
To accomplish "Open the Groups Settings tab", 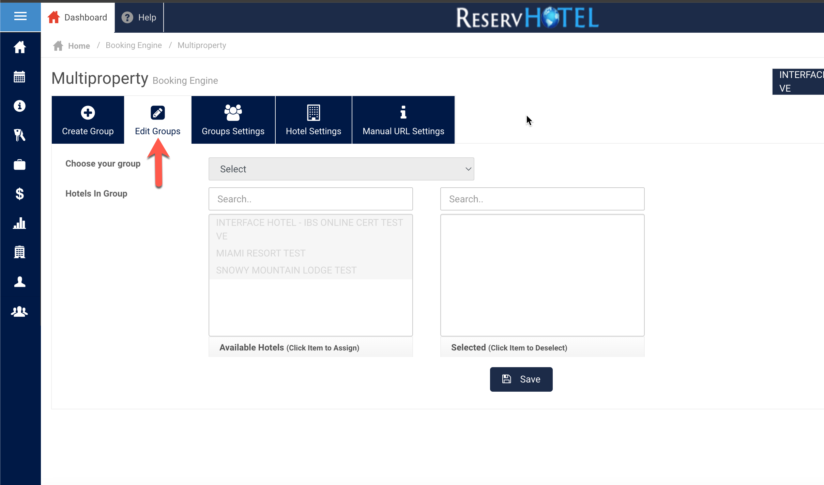I will (x=233, y=120).
